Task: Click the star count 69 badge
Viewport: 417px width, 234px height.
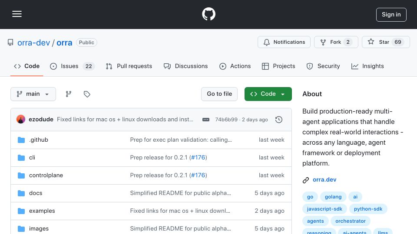Action: [x=397, y=42]
